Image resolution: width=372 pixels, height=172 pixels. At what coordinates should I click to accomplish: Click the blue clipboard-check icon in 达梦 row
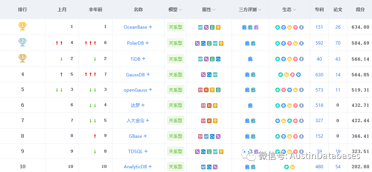[250, 106]
